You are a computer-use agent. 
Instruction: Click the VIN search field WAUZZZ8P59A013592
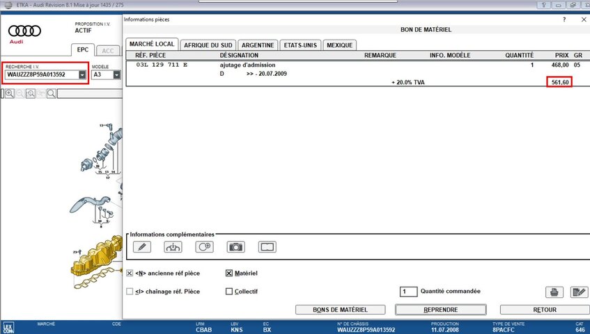coord(41,74)
